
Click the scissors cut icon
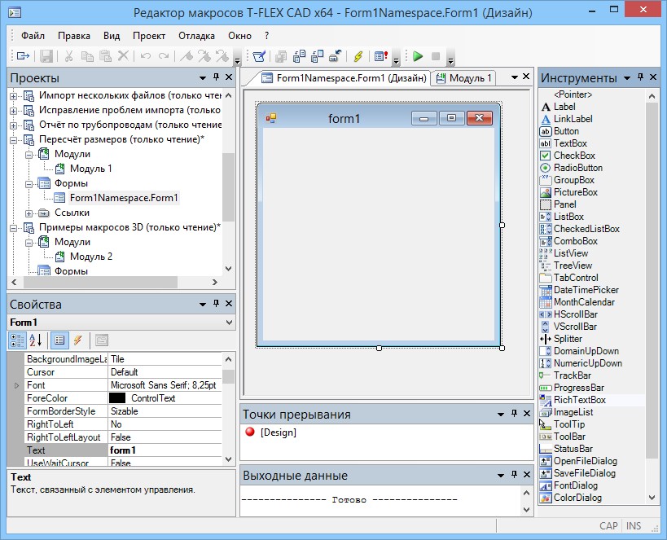coord(68,55)
